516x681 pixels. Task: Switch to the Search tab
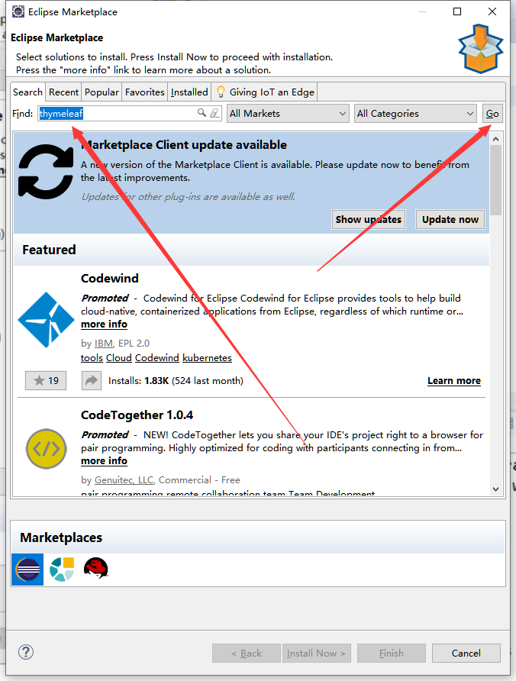point(27,92)
